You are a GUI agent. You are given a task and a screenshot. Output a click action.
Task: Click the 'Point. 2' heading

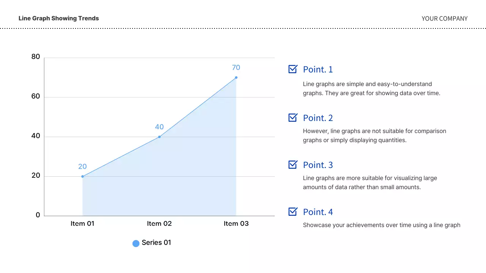318,118
